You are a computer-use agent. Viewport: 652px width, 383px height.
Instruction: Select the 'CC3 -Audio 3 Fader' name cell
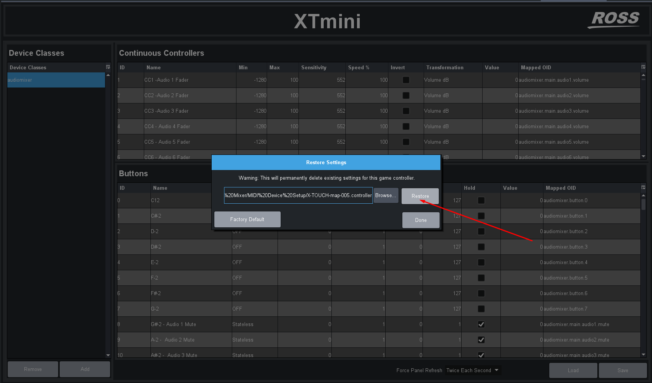[x=190, y=111]
